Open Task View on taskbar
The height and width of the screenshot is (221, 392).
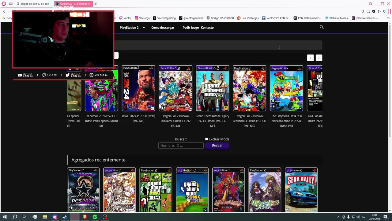24,217
